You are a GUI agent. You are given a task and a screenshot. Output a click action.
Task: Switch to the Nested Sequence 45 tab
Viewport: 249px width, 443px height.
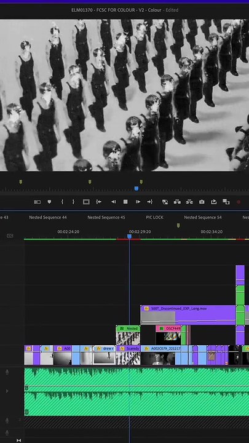pyautogui.click(x=106, y=217)
